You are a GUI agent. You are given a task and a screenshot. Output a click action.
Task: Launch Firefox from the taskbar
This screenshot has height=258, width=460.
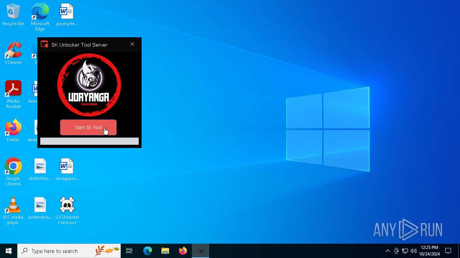point(183,251)
